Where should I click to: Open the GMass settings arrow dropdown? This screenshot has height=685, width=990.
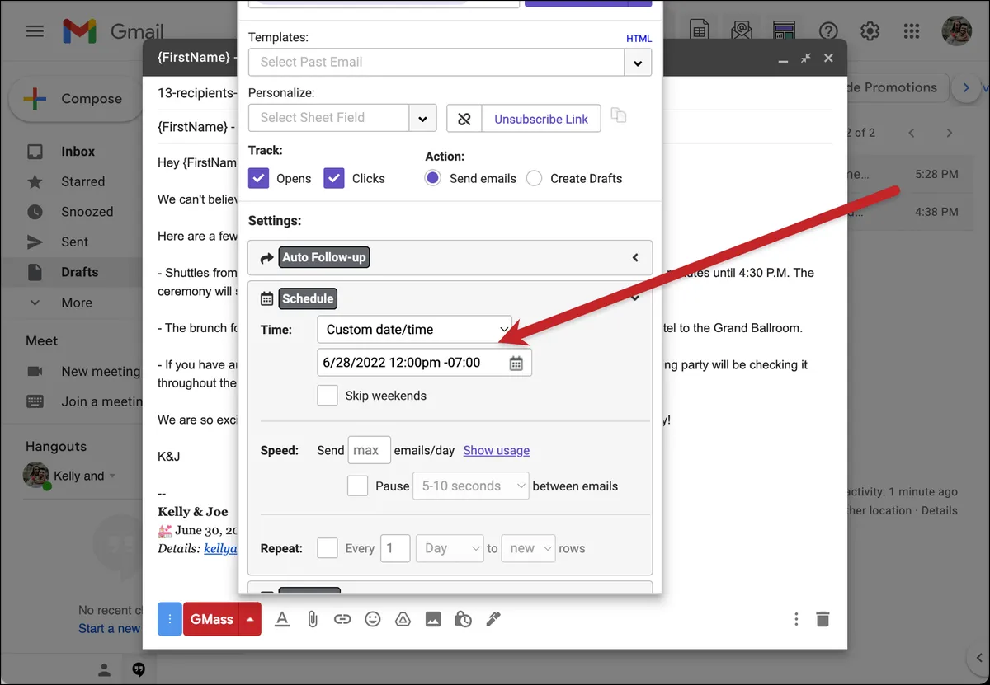coord(250,619)
